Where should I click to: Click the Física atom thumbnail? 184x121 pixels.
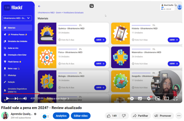[47, 57]
